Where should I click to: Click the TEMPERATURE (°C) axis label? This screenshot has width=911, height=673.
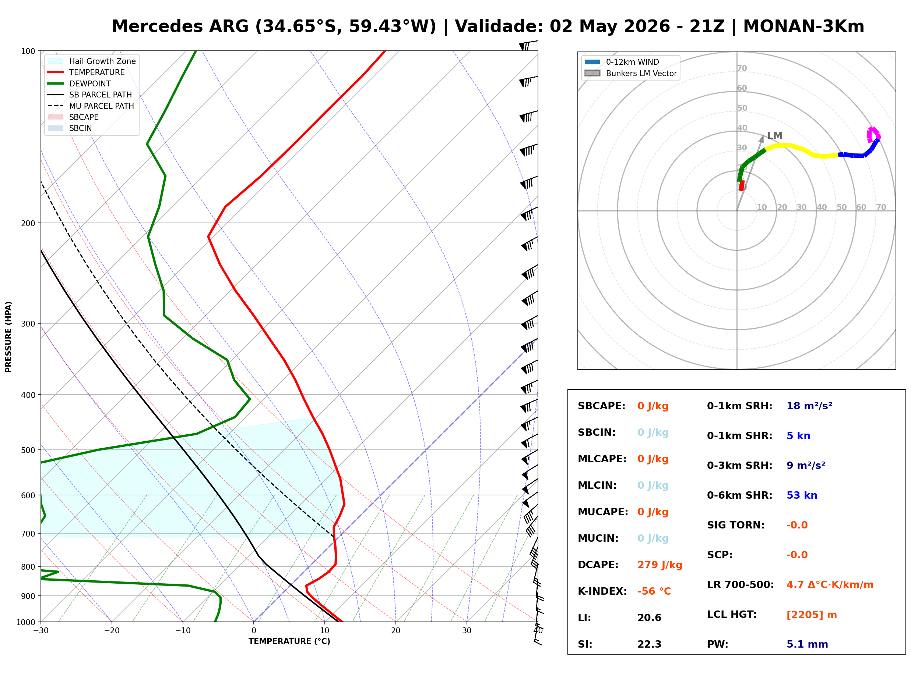pyautogui.click(x=289, y=641)
